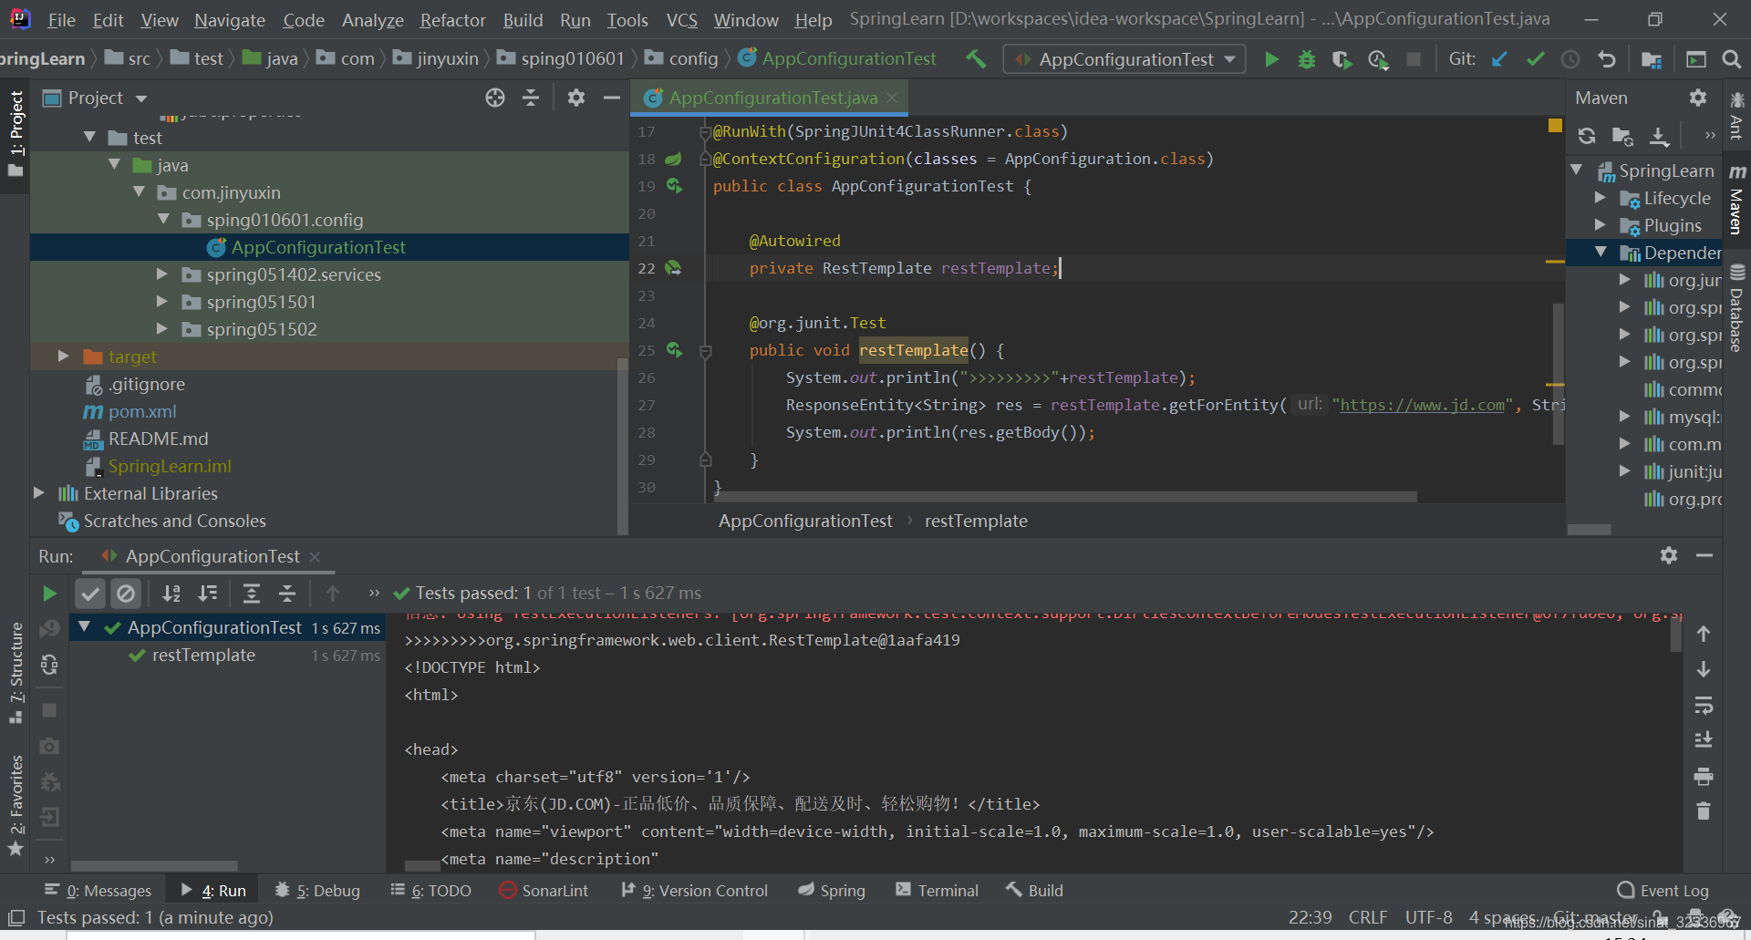Image resolution: width=1751 pixels, height=940 pixels.
Task: Open the SonarLint tool tab
Action: click(544, 891)
